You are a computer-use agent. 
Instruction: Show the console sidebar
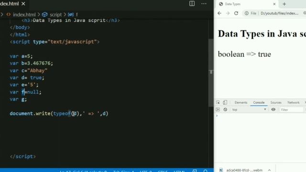tap(218, 109)
